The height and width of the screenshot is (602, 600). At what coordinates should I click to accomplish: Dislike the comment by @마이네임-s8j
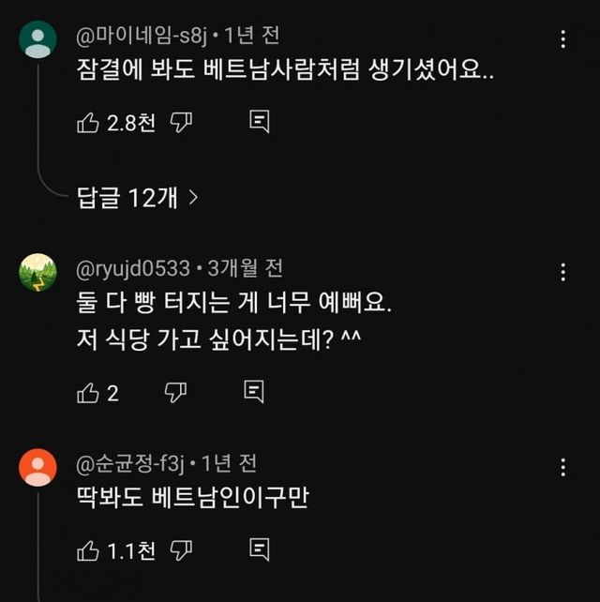tap(183, 122)
